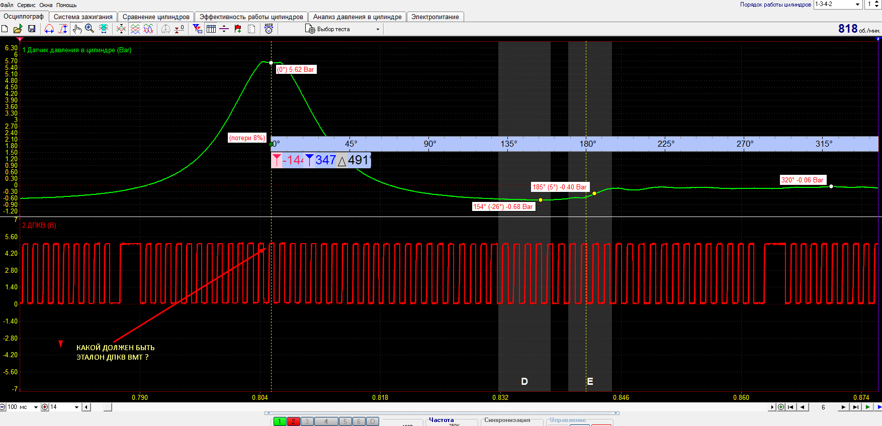Expand the cylinder number dropdown showing 1
Image resolution: width=882 pixels, height=426 pixels.
[877, 4]
